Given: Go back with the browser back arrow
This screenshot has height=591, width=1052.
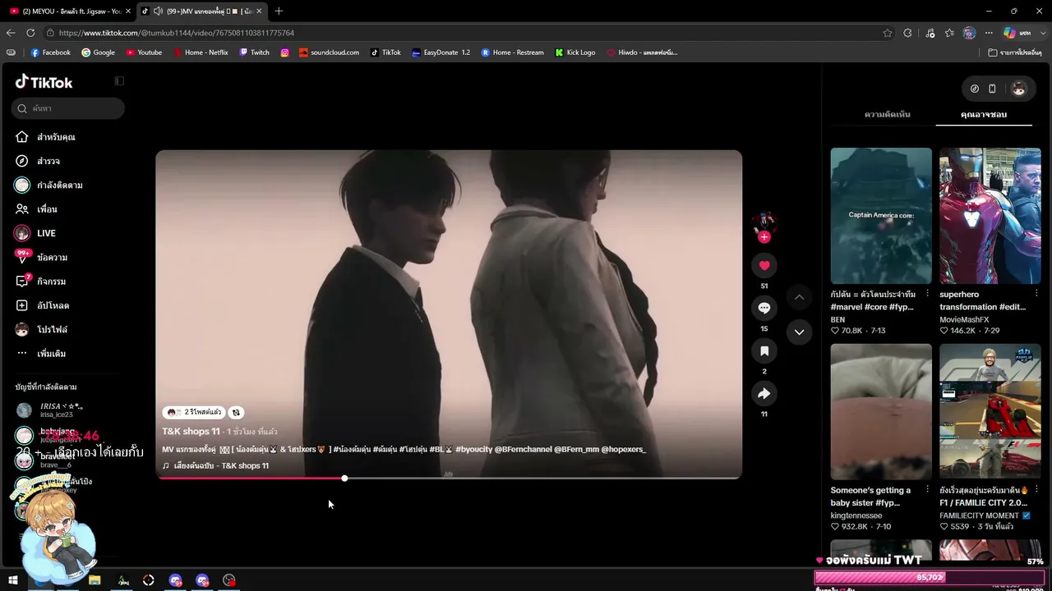Looking at the screenshot, I should pos(11,33).
